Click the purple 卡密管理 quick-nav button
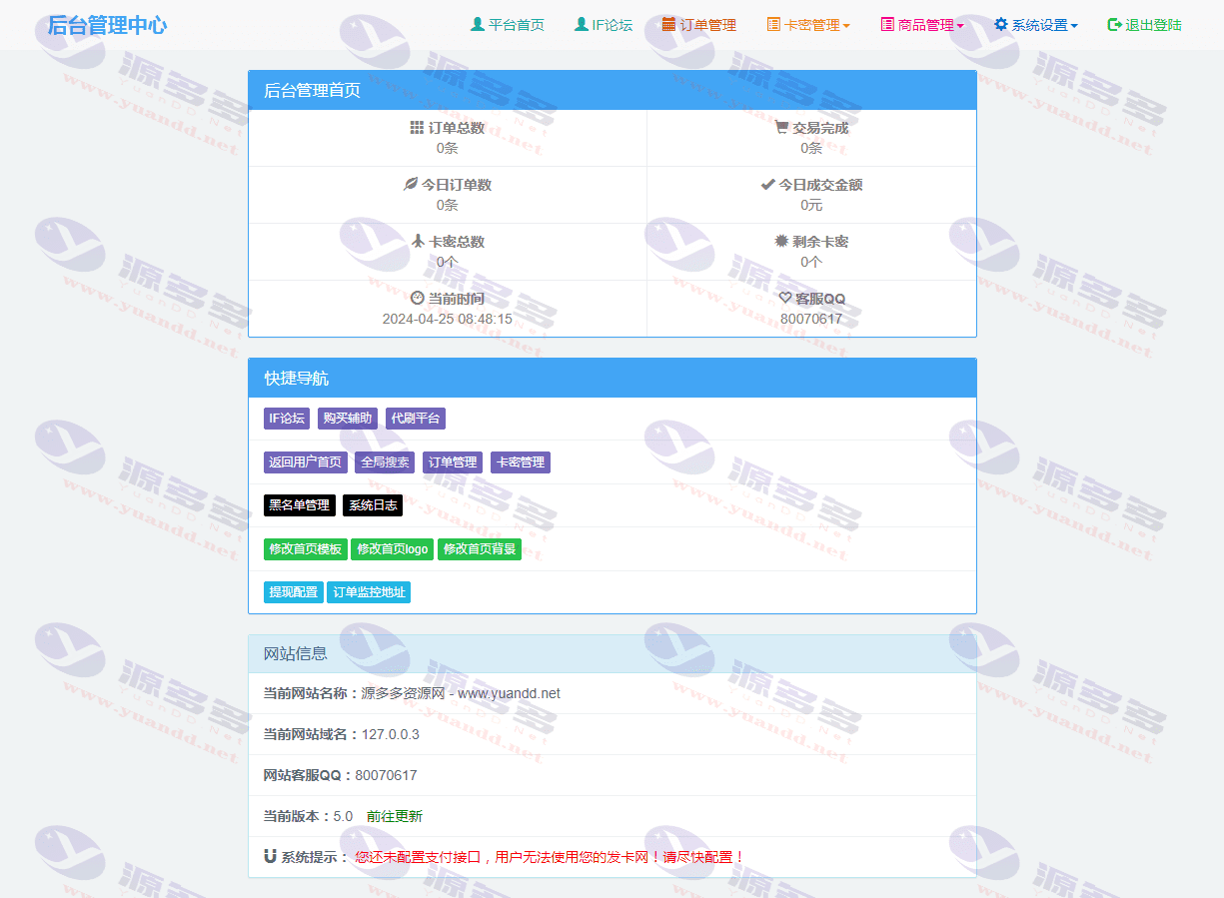The height and width of the screenshot is (898, 1224). coord(521,462)
